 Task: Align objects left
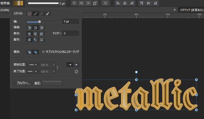118,3
